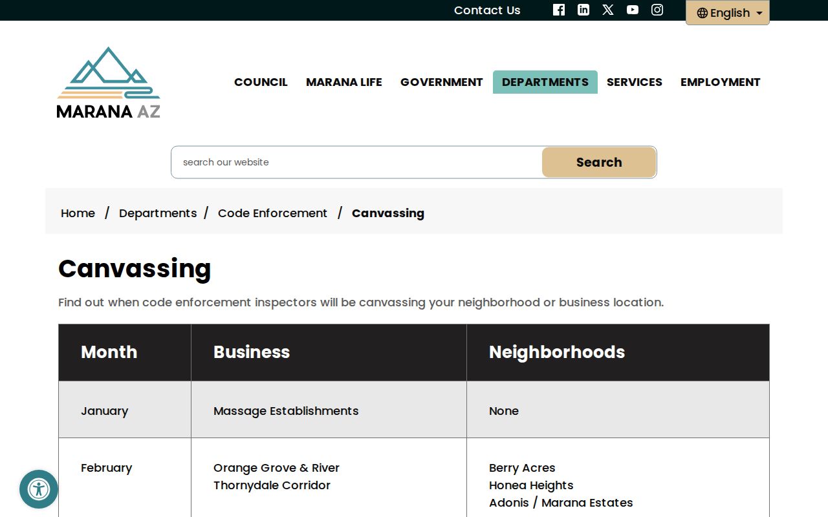Select the None cell in January row
Image resolution: width=828 pixels, height=517 pixels.
coord(618,410)
